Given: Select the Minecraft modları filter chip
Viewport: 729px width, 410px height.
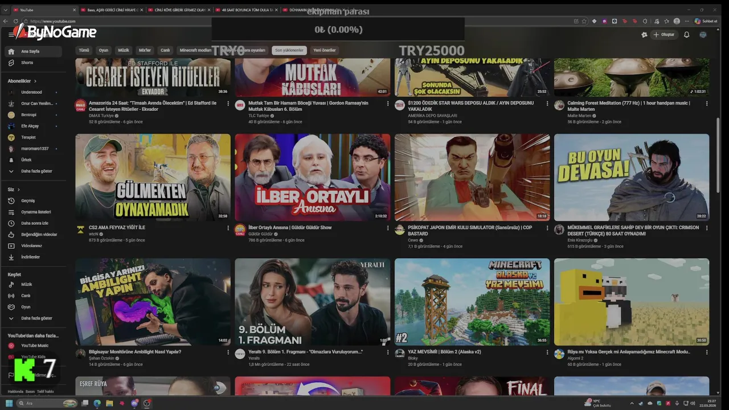Looking at the screenshot, I should [196, 50].
